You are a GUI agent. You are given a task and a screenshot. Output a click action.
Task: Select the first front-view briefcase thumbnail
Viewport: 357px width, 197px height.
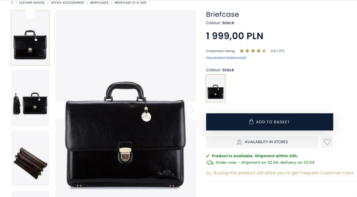tap(30, 38)
